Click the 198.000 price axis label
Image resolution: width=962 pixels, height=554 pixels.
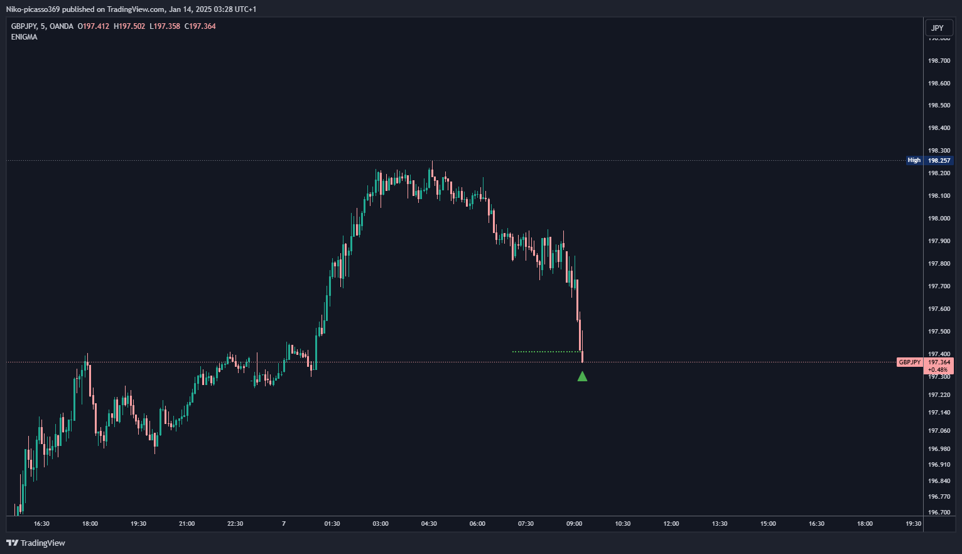(939, 219)
